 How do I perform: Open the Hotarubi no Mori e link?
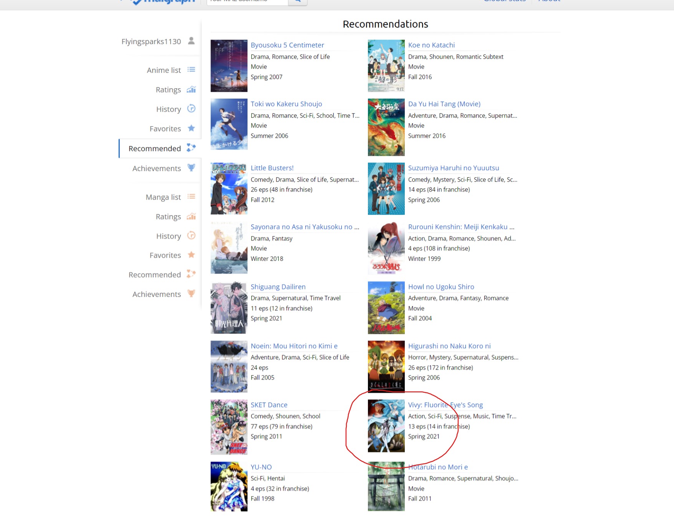pos(438,467)
